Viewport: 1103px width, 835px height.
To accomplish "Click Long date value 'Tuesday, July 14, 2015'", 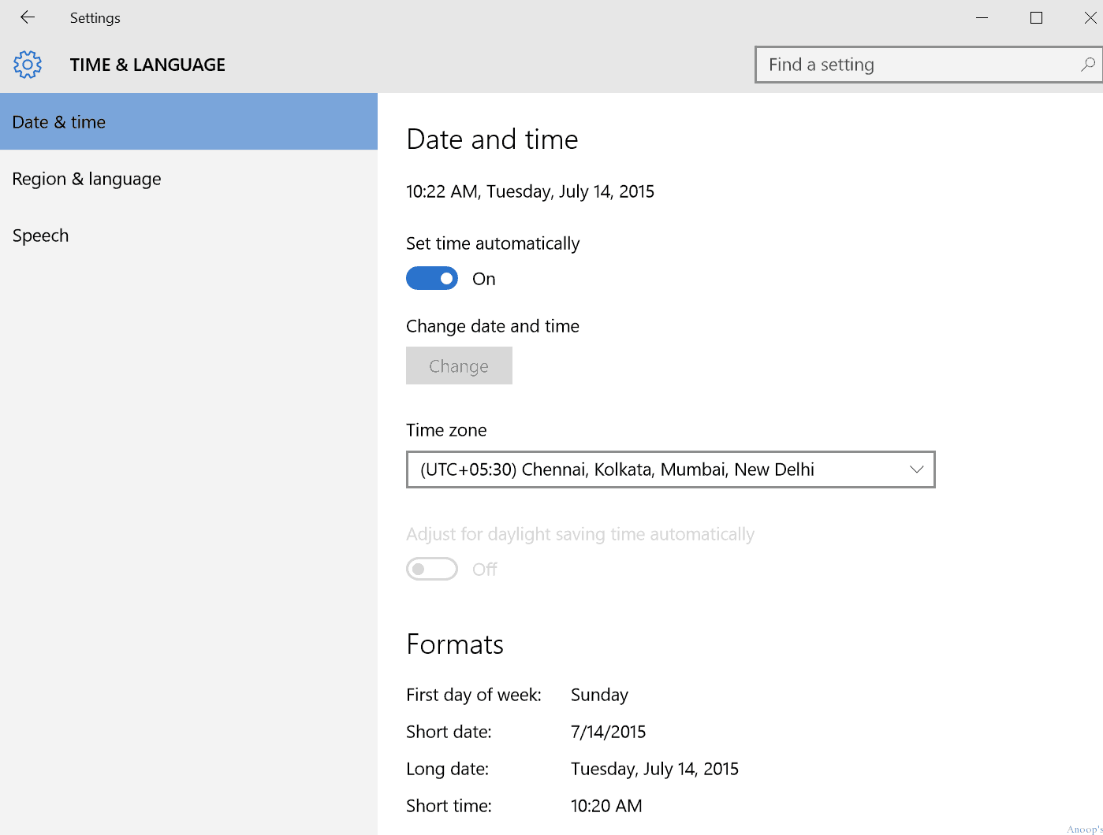I will click(x=654, y=769).
